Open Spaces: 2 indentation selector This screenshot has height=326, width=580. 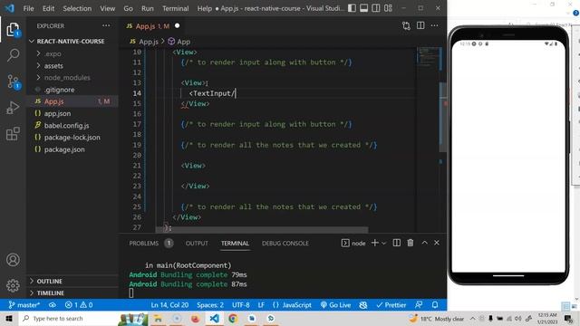click(x=210, y=305)
